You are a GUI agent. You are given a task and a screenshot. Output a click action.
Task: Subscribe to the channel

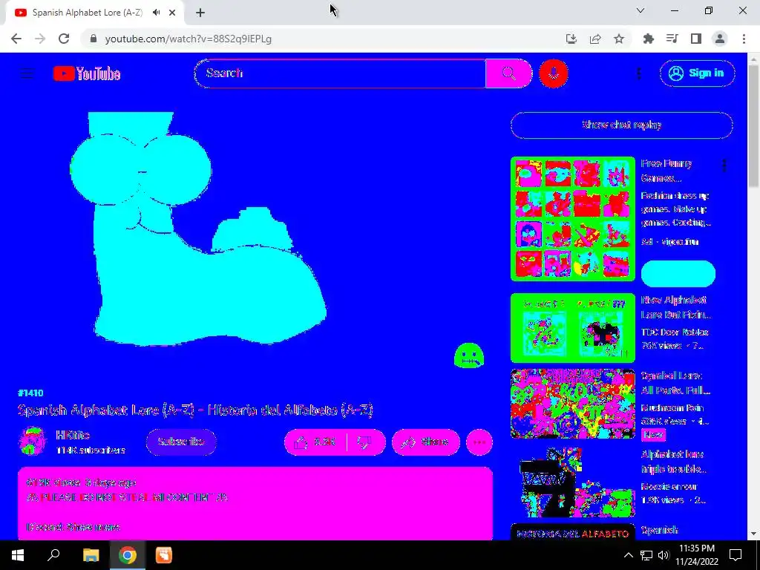[181, 442]
